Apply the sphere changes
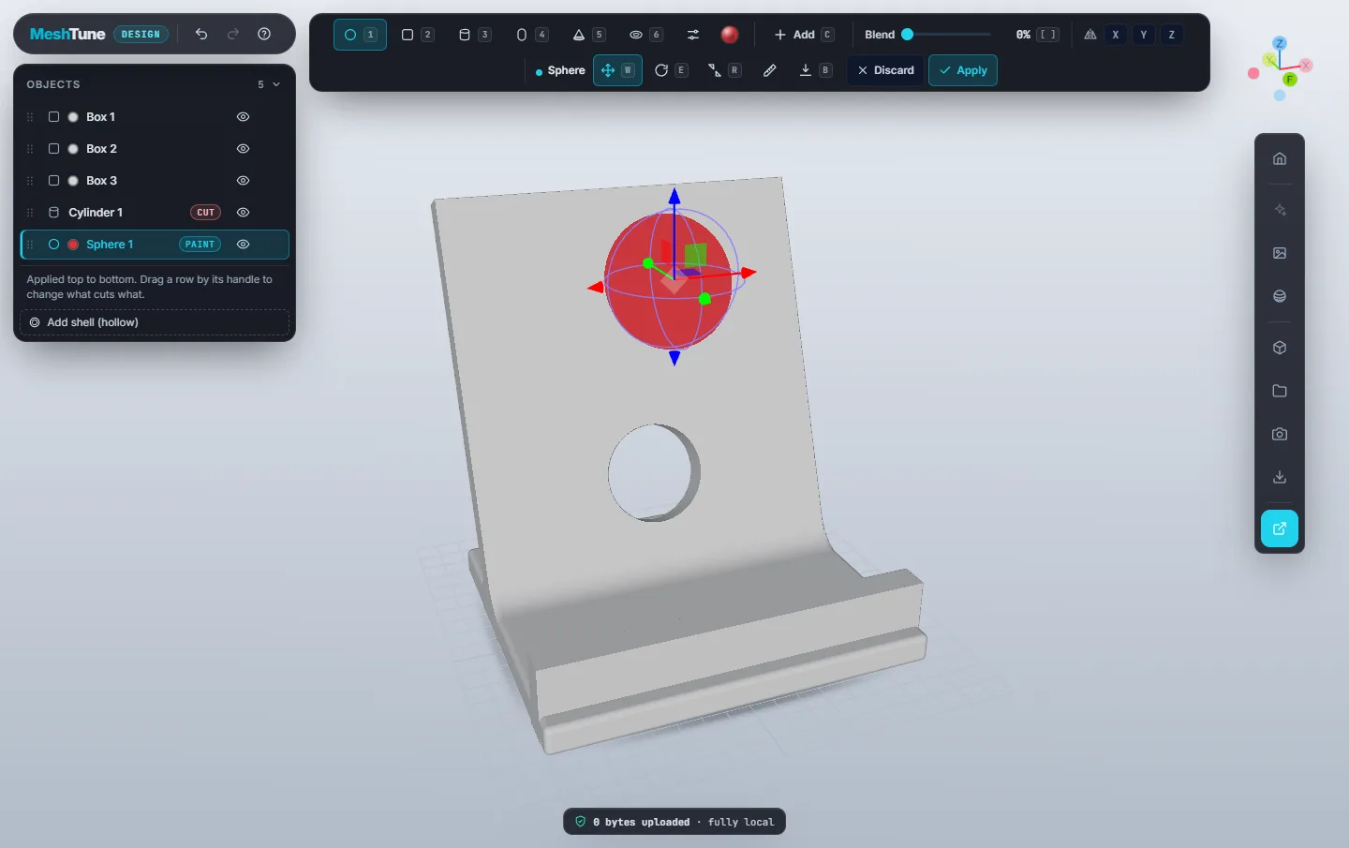 click(x=963, y=70)
